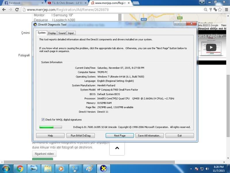Open the Paint taskbar icon

(x=89, y=169)
